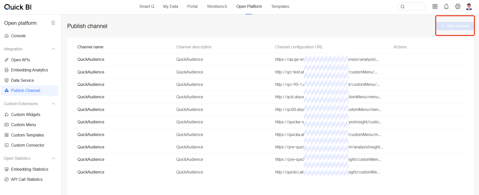
Task: Open Embedding Statistics page
Action: coord(29,169)
